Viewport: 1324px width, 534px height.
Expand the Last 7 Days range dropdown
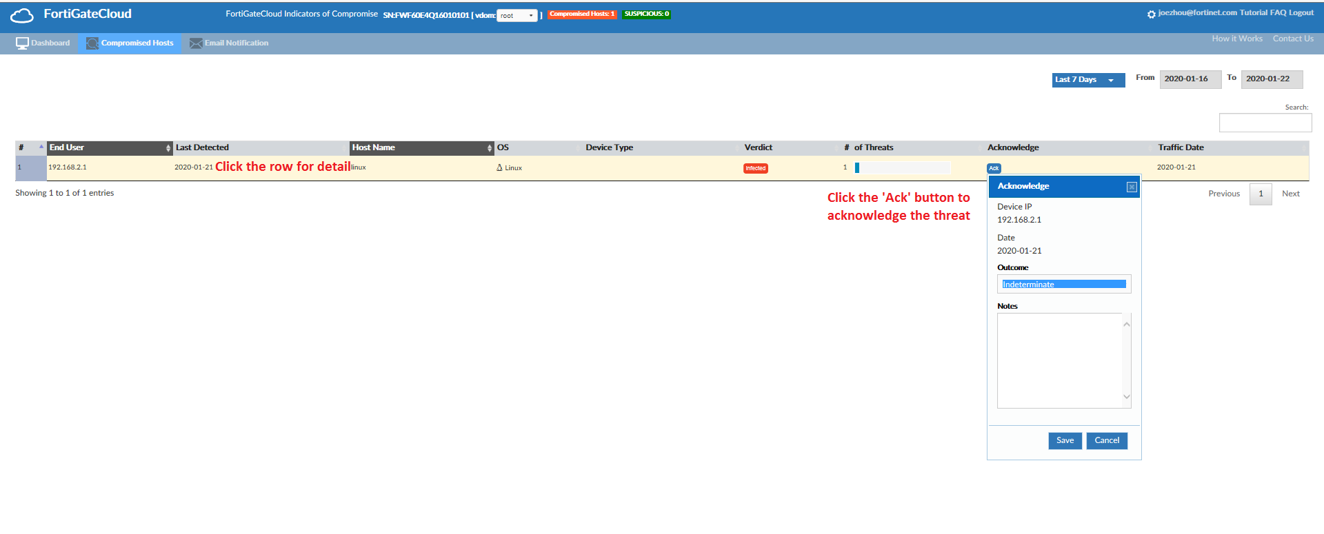click(1087, 80)
